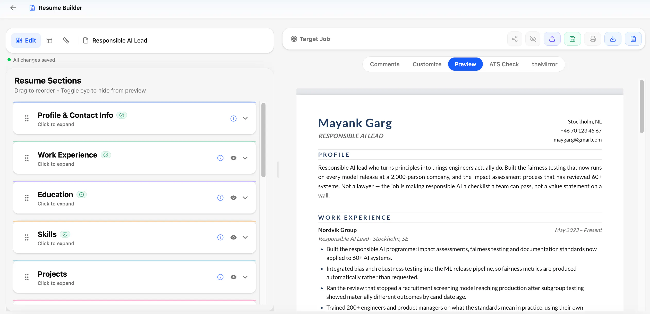
Task: Expand Work Experience chevron
Action: click(245, 158)
